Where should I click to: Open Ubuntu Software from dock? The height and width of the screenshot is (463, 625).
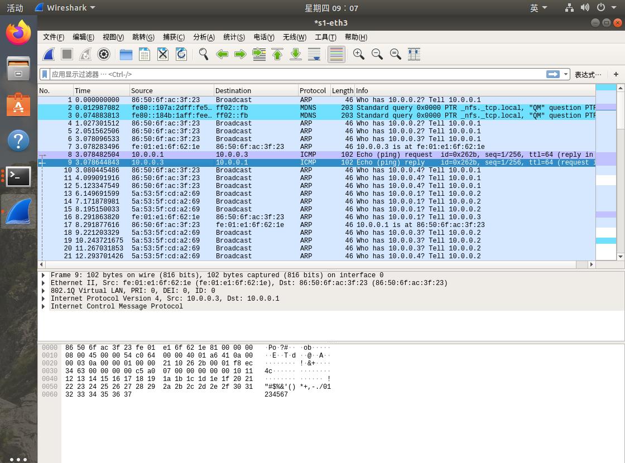(x=18, y=104)
